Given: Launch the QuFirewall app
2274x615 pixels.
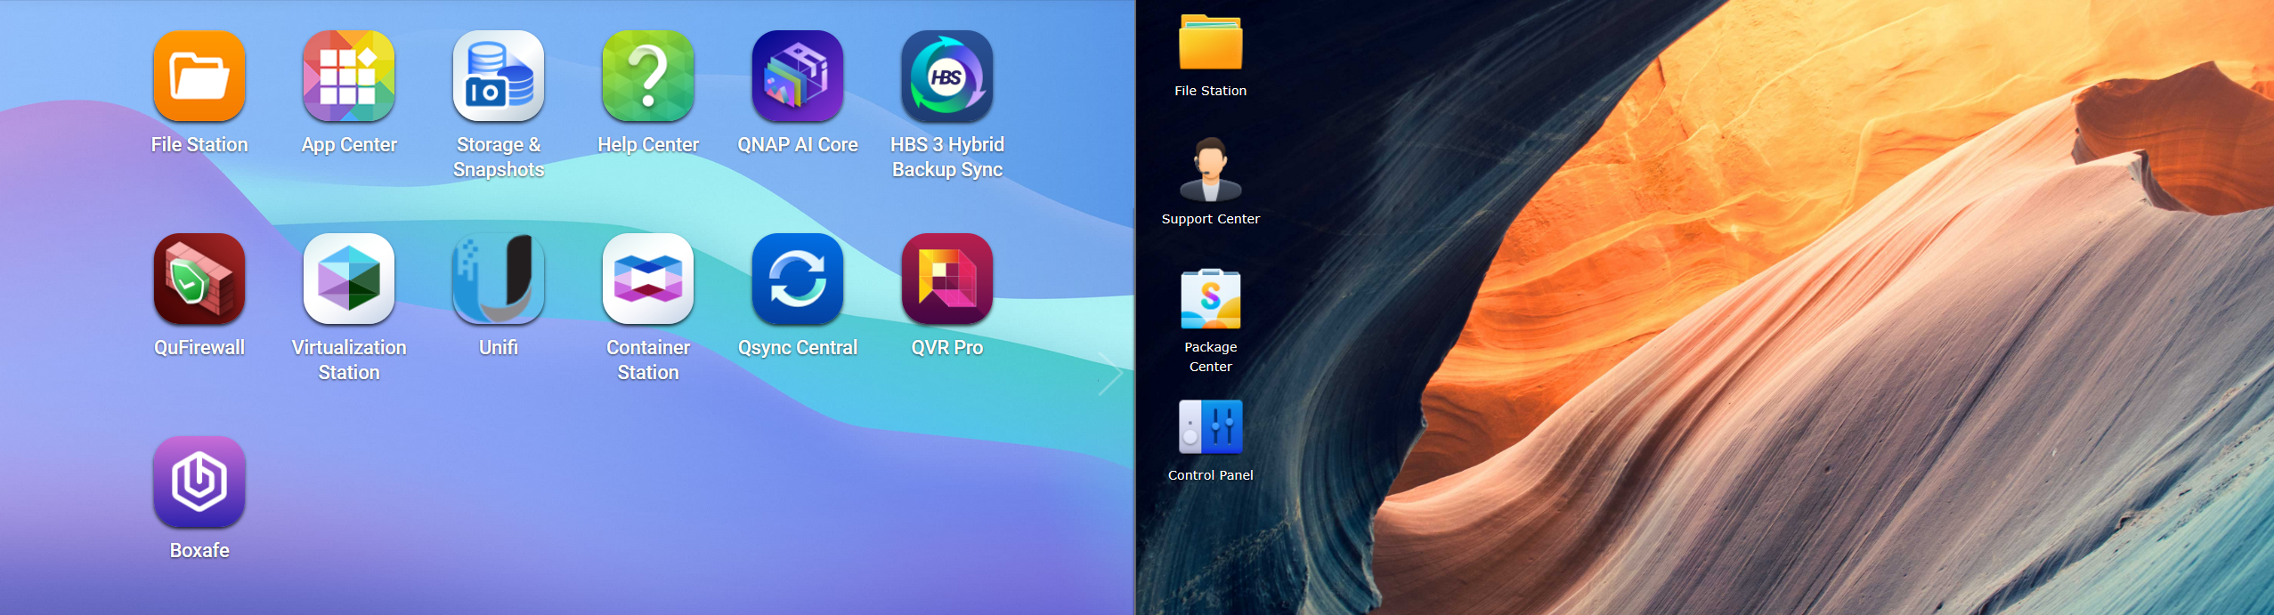Looking at the screenshot, I should [x=199, y=279].
